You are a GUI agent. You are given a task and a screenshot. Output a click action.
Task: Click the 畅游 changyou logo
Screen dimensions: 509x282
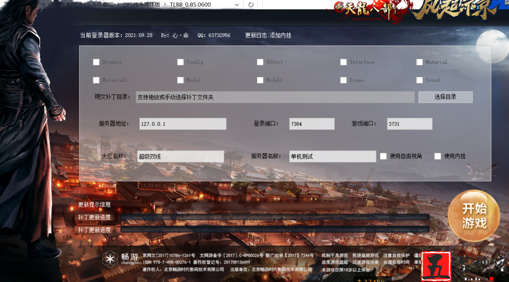(x=121, y=259)
